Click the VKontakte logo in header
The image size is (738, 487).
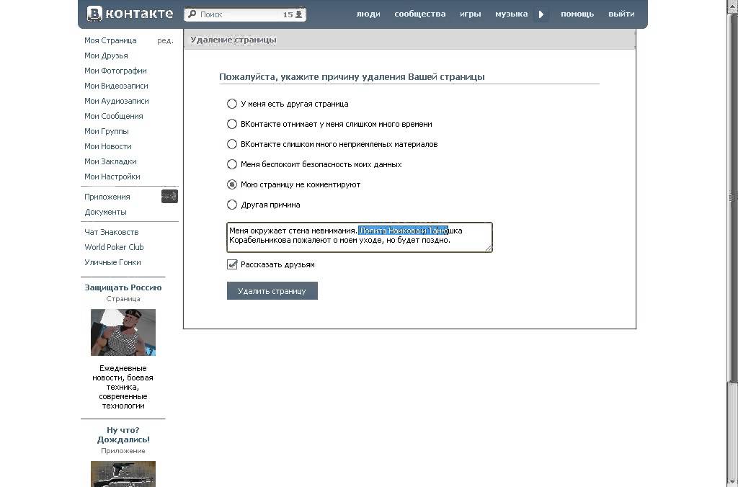pos(130,14)
